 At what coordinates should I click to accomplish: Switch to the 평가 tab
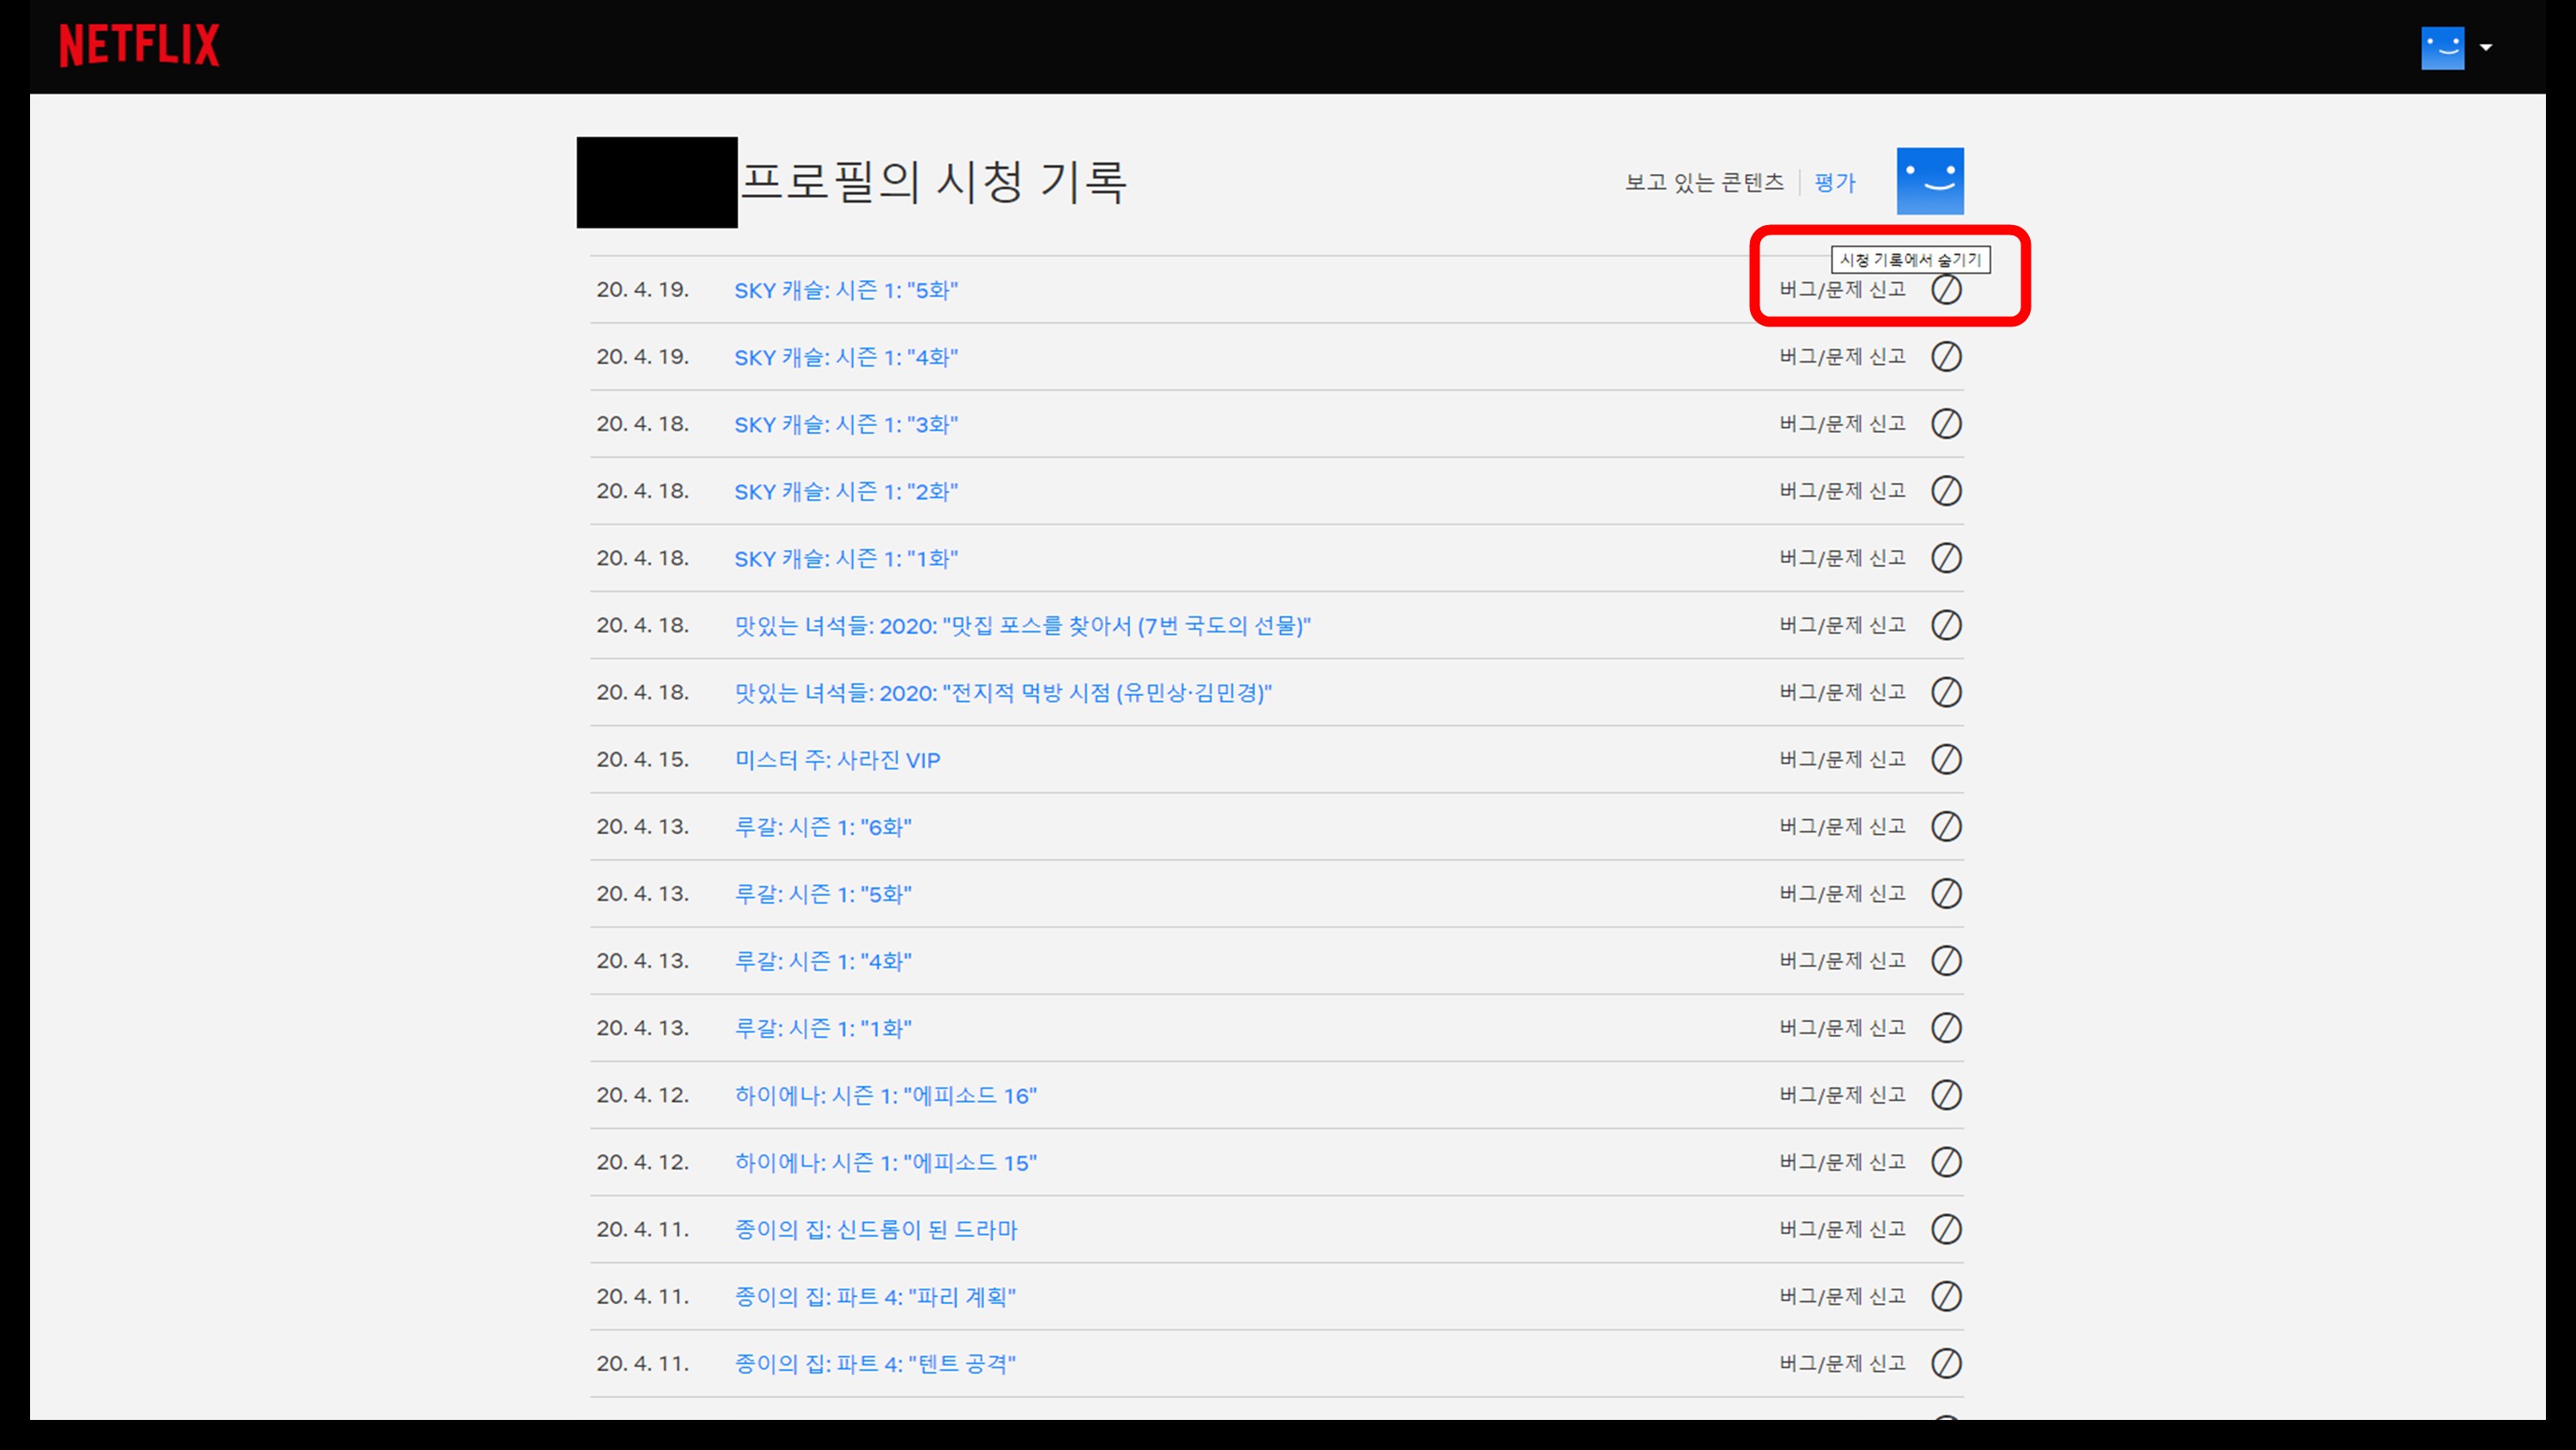(1834, 182)
